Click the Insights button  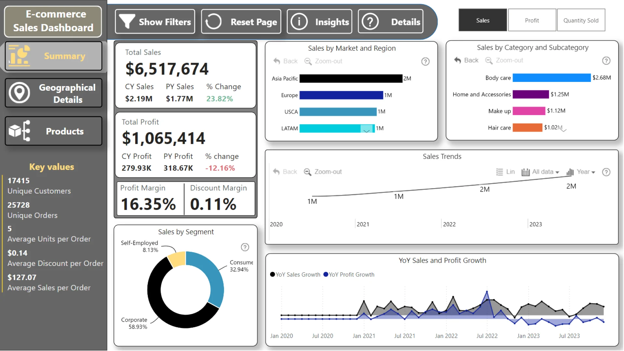coord(319,21)
